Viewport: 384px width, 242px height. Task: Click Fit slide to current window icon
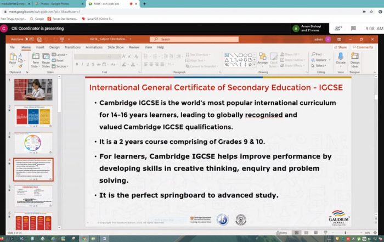click(x=375, y=233)
